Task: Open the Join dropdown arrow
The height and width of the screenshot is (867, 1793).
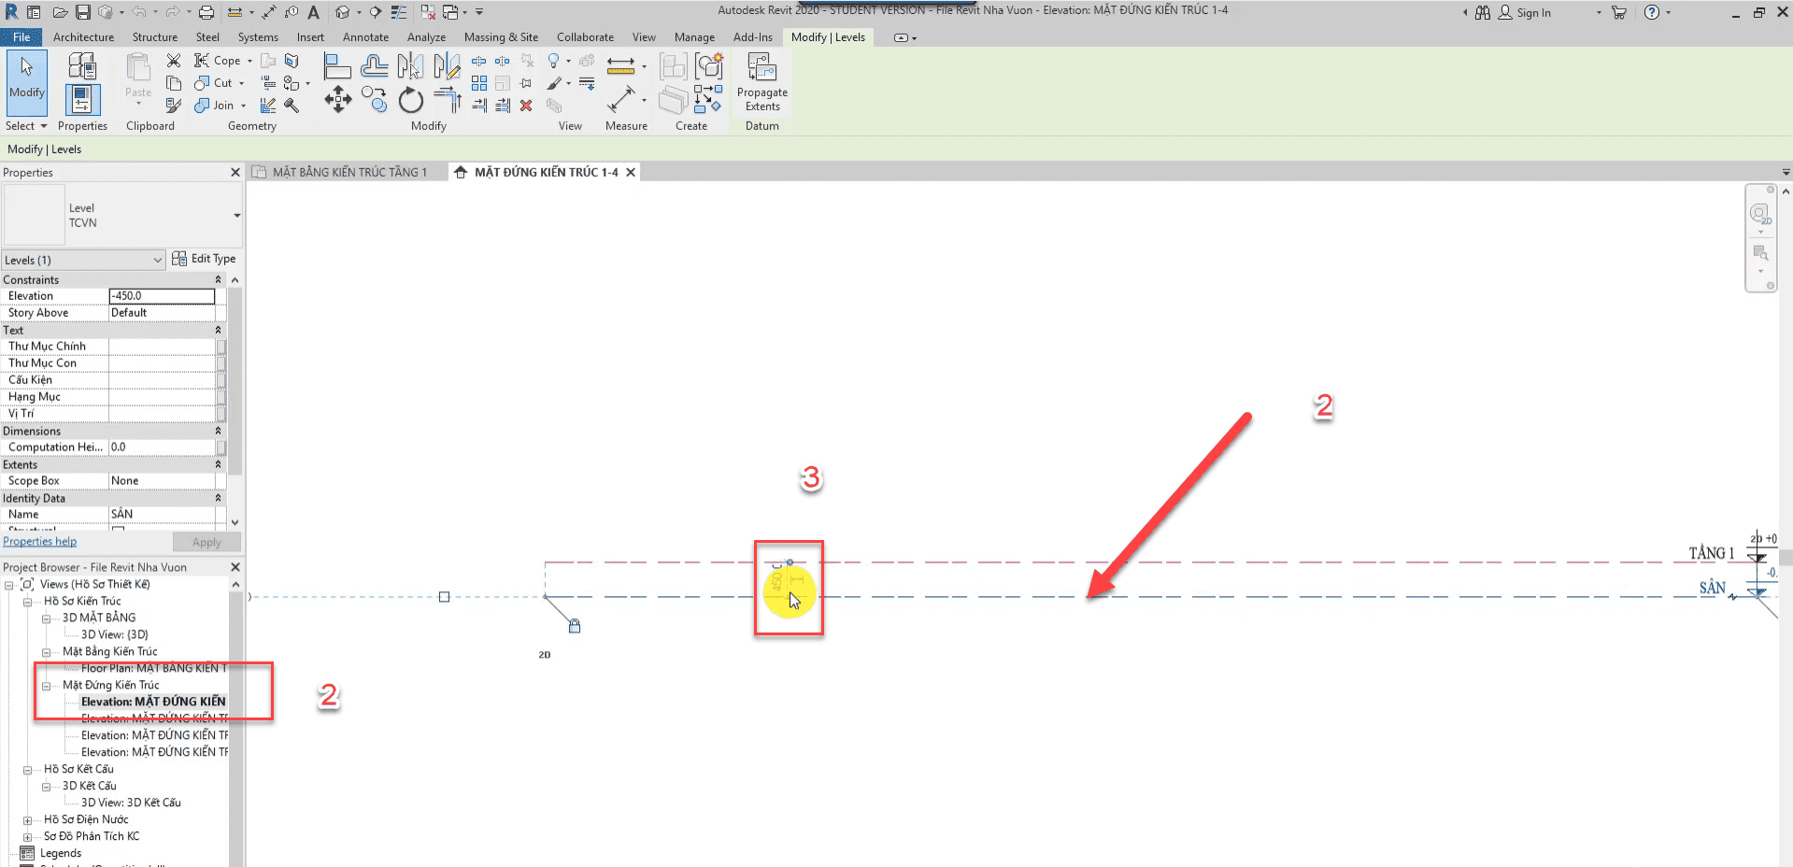Action: coord(243,106)
